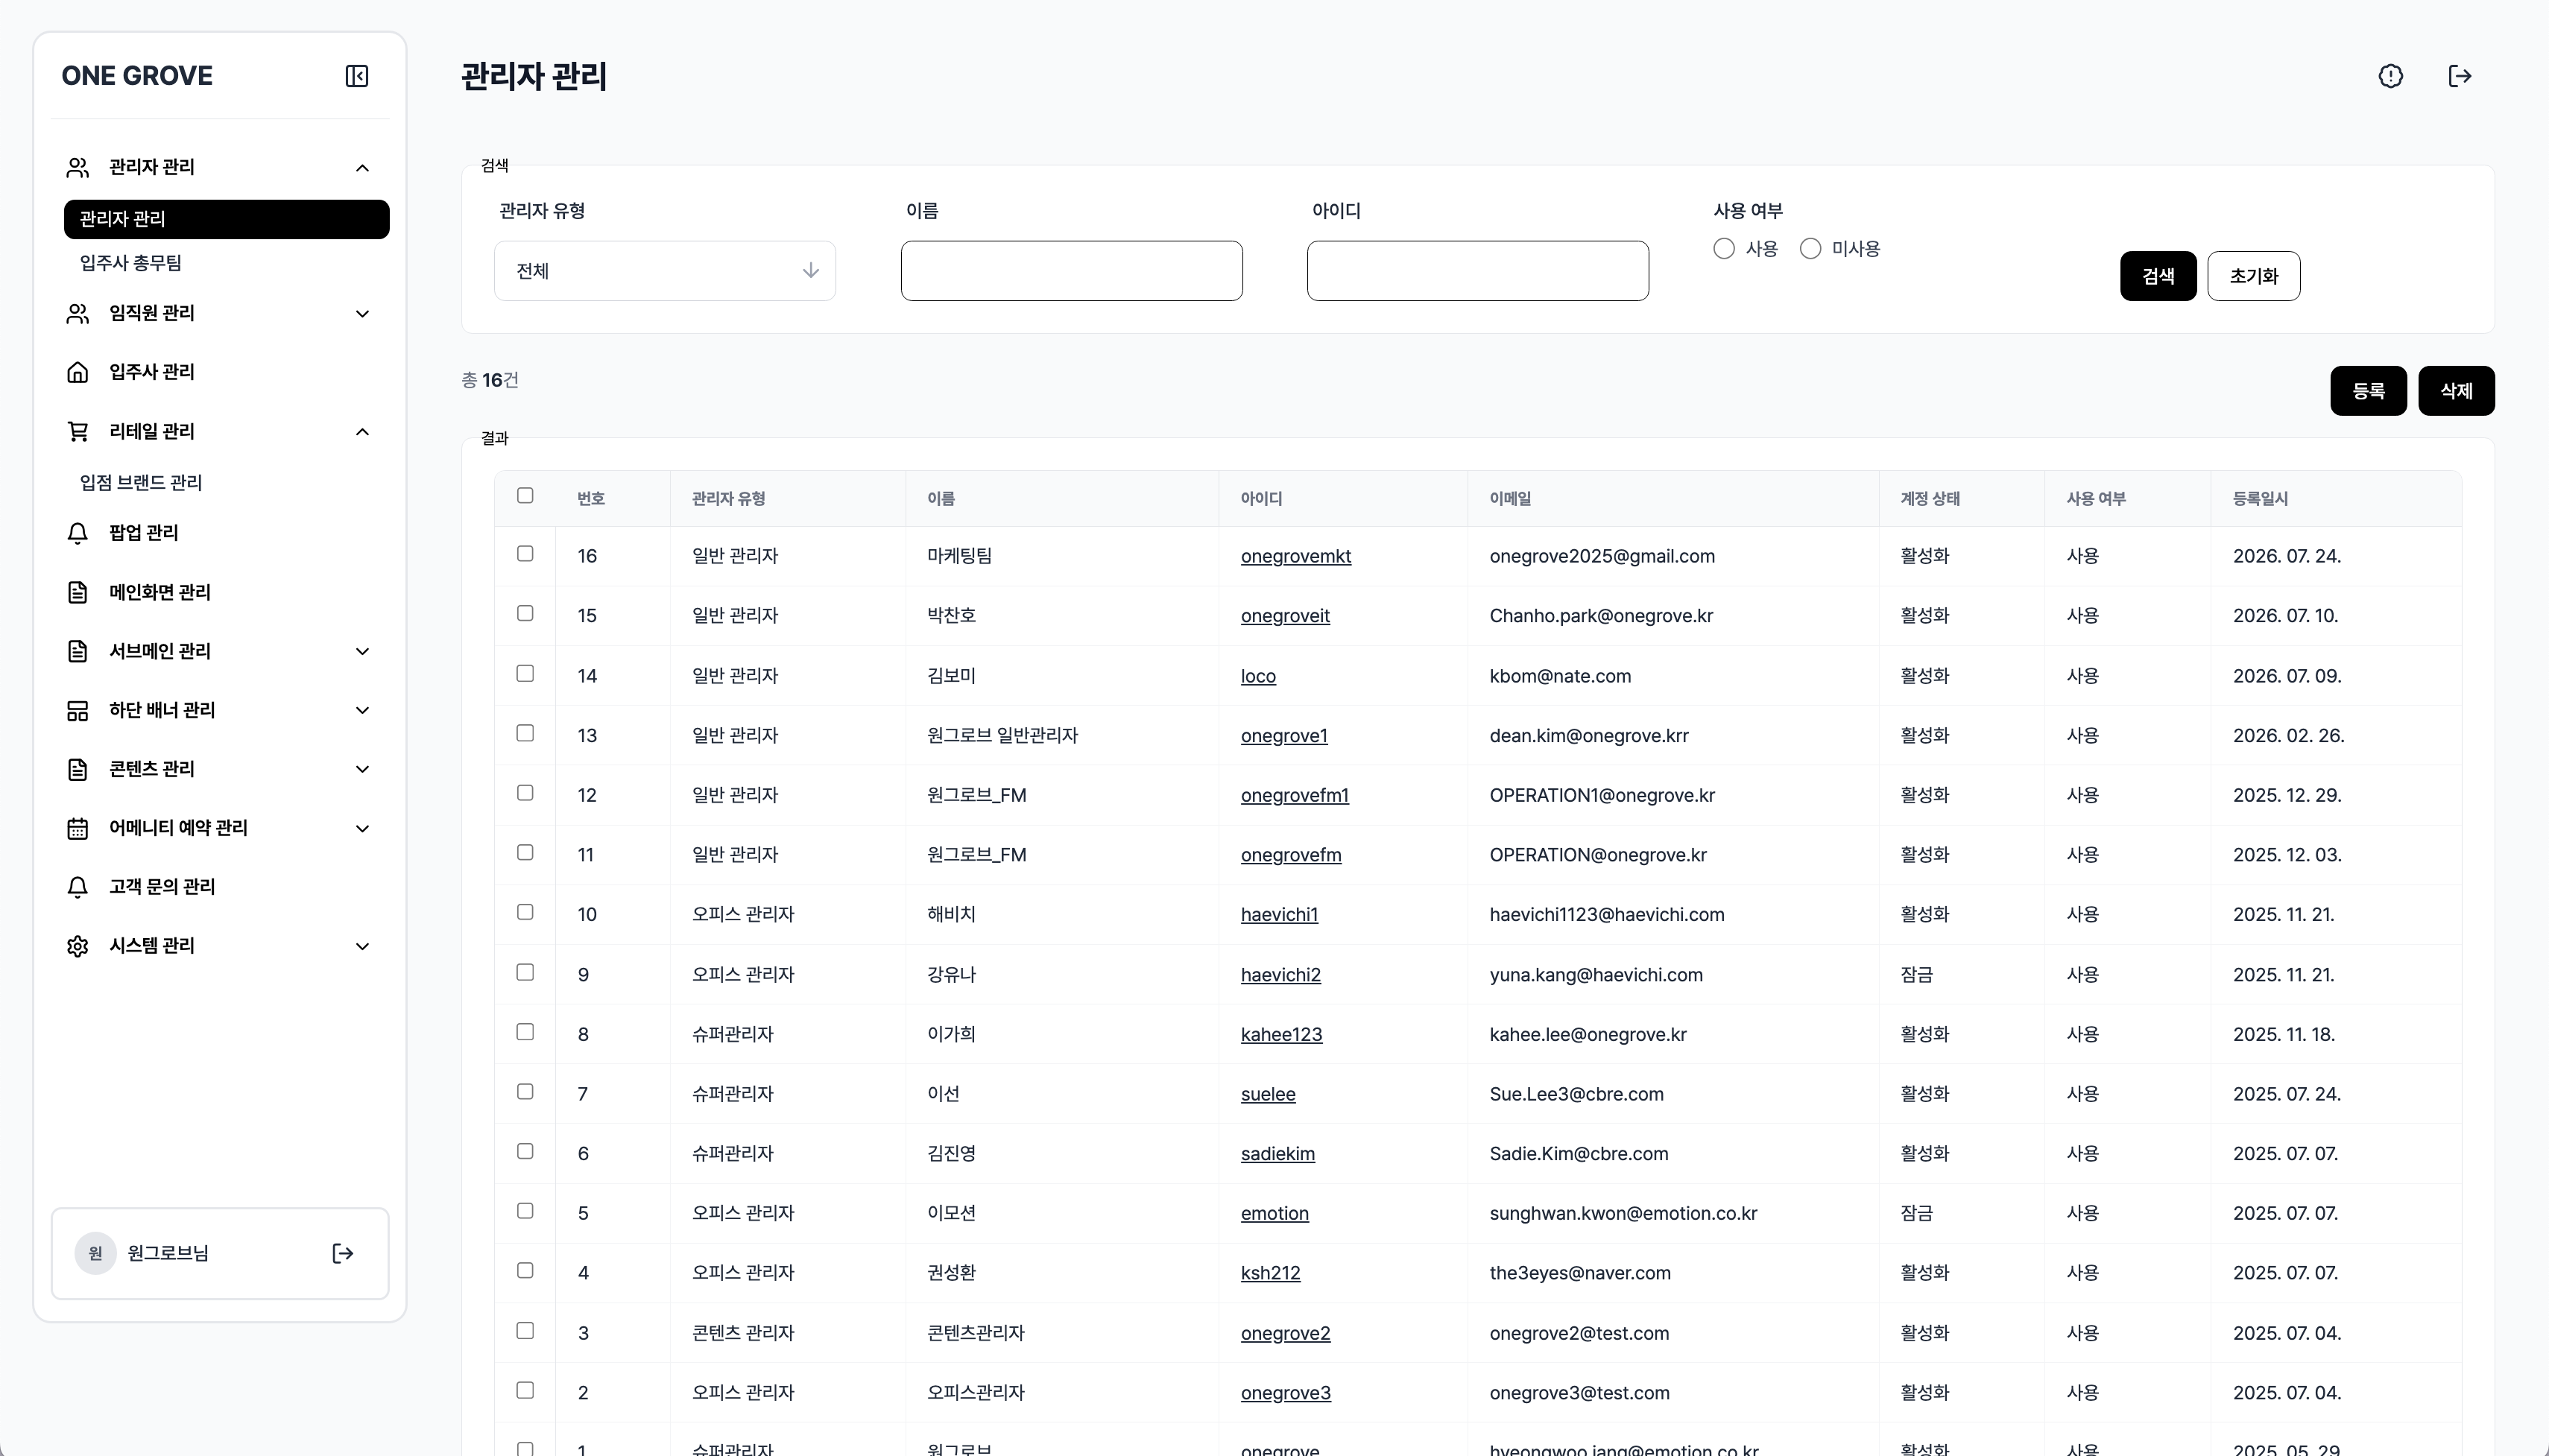Click the 고객 문의 관리 bell icon
The height and width of the screenshot is (1456, 2549).
(x=77, y=887)
